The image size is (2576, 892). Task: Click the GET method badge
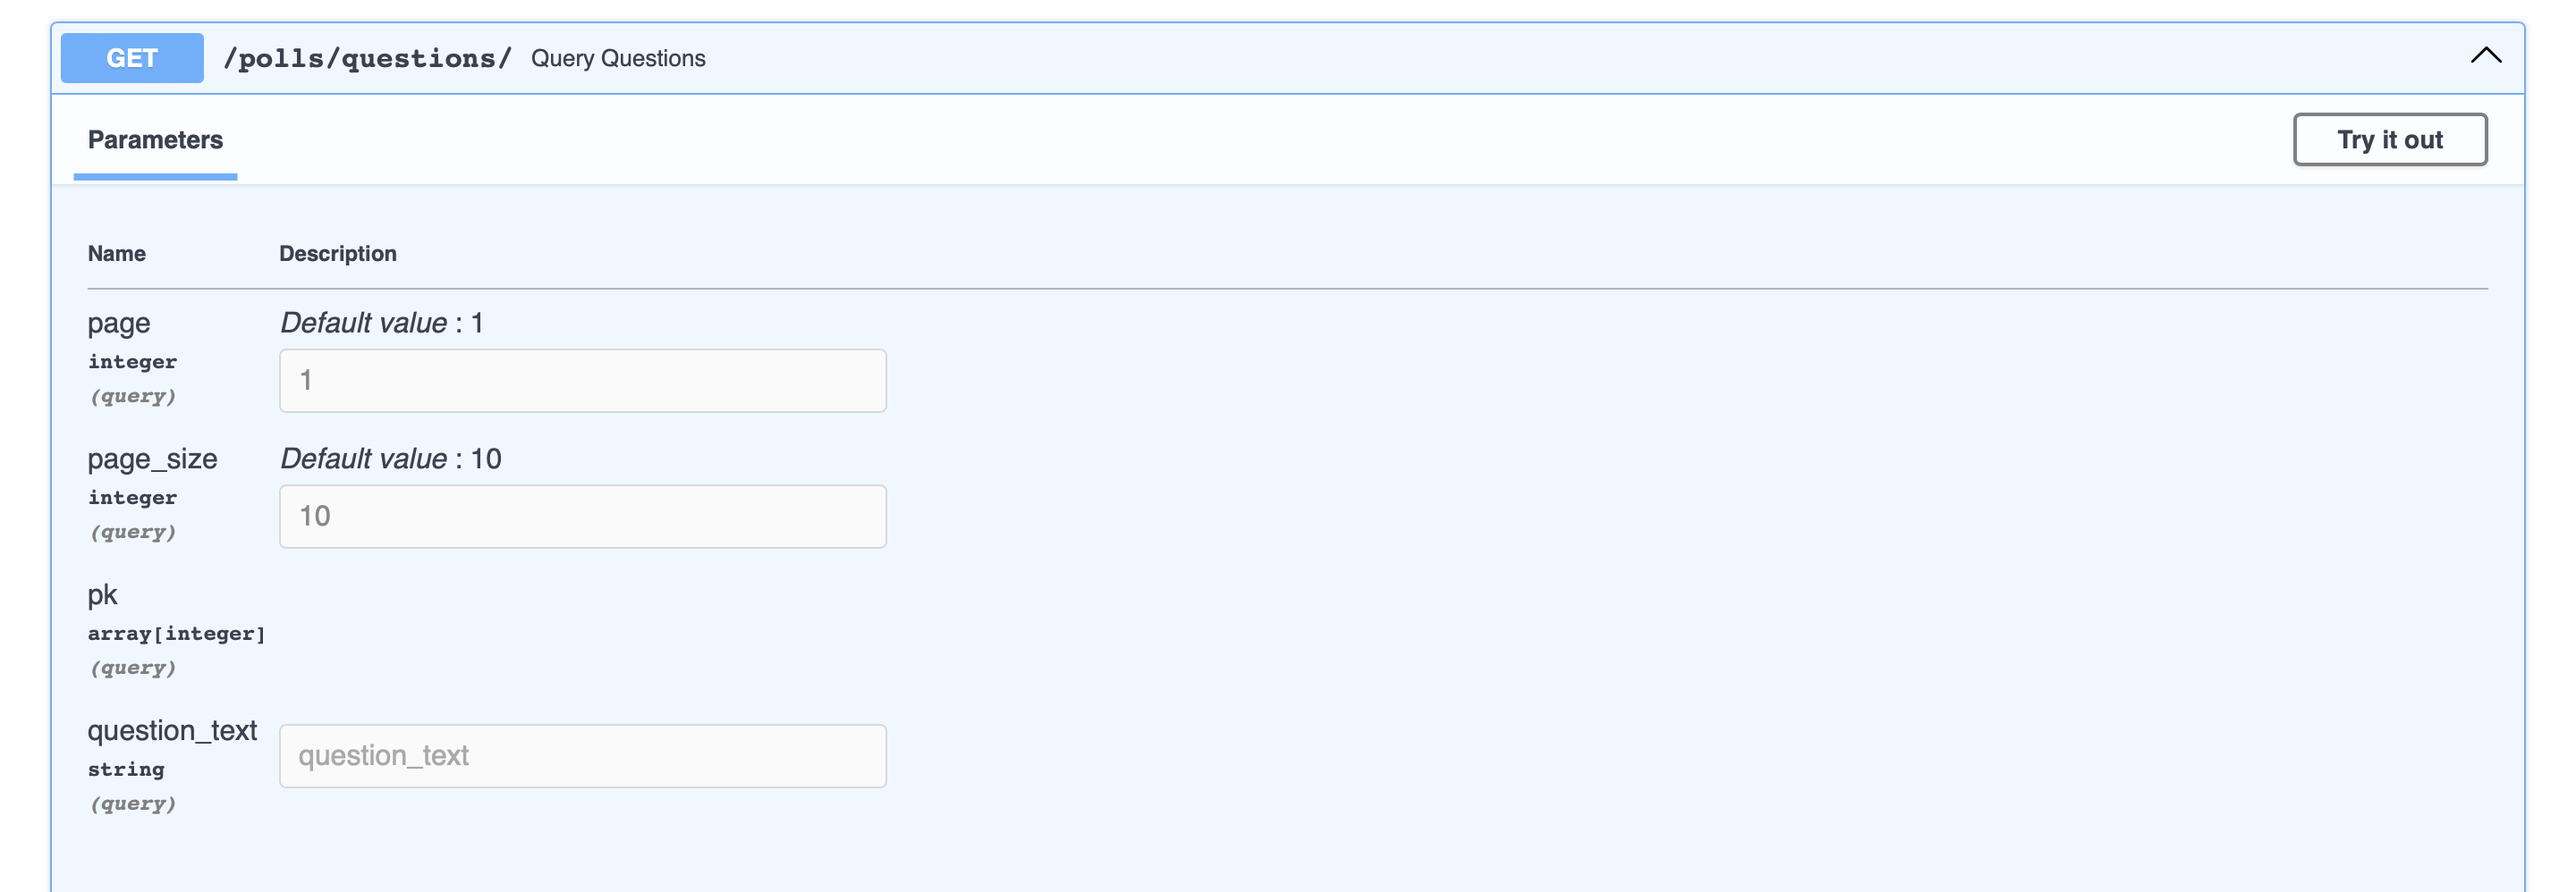131,58
